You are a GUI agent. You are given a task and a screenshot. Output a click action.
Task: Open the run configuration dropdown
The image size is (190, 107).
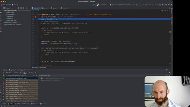coord(121,5)
